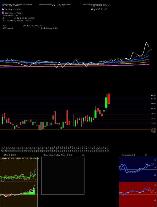The width and height of the screenshot is (157, 207).
Task: Click the 'ADX: 47.64' value in ADX panel
Action: [7, 159]
